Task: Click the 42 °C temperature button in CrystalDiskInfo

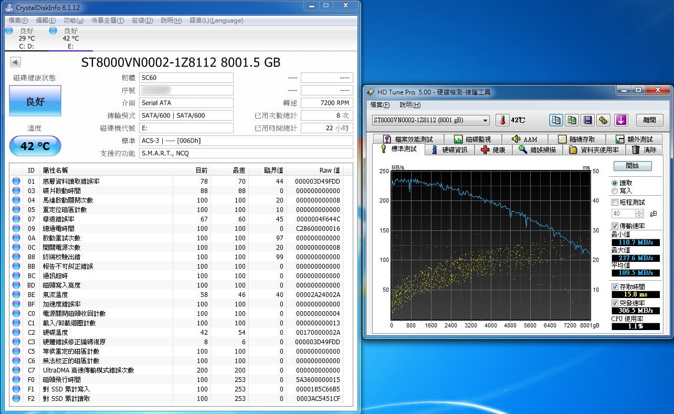Action: [x=35, y=146]
